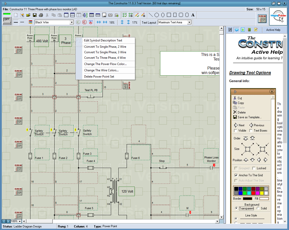Click the pencil with checkmark icon
289x230 pixels.
click(137, 15)
